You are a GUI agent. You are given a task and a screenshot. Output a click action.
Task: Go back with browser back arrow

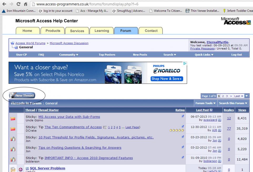point(4,4)
